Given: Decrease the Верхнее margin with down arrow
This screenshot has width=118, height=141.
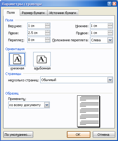Looking at the screenshot, I should [x=47, y=27].
